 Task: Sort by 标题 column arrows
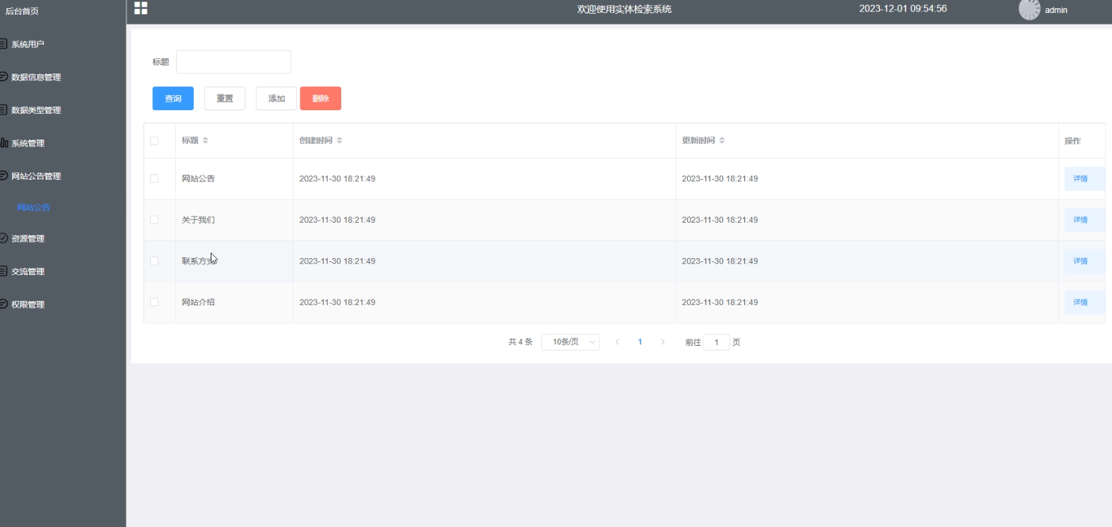(x=205, y=141)
